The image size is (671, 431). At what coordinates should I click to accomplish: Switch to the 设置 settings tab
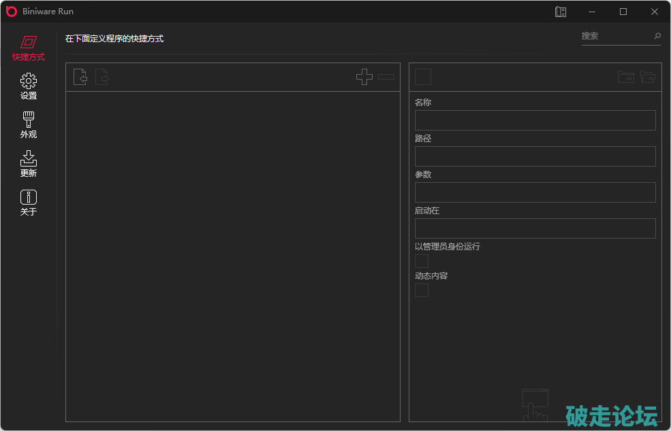(29, 87)
